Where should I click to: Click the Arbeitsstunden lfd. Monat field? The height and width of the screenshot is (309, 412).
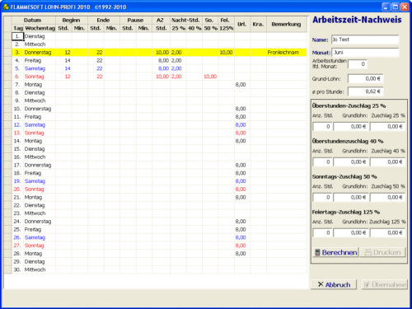pos(357,64)
